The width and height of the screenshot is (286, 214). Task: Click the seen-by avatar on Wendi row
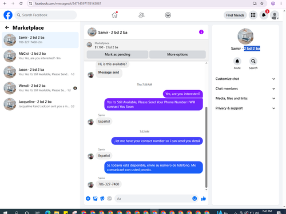(75, 88)
